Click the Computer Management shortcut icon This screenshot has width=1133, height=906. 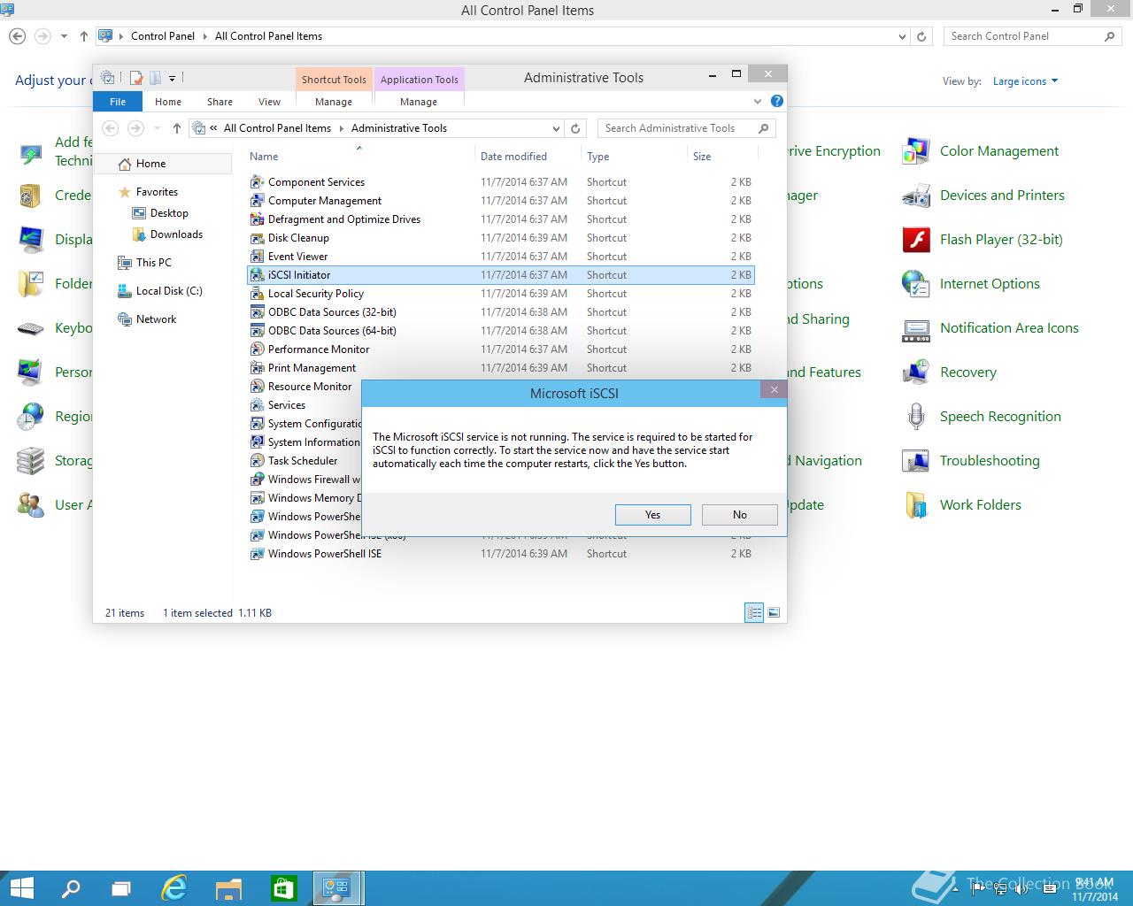coord(257,201)
